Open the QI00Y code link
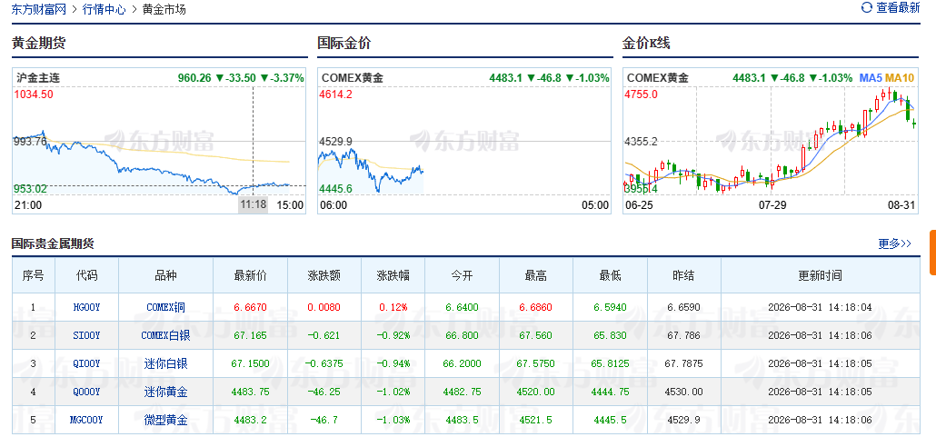936x437 pixels. pyautogui.click(x=86, y=363)
